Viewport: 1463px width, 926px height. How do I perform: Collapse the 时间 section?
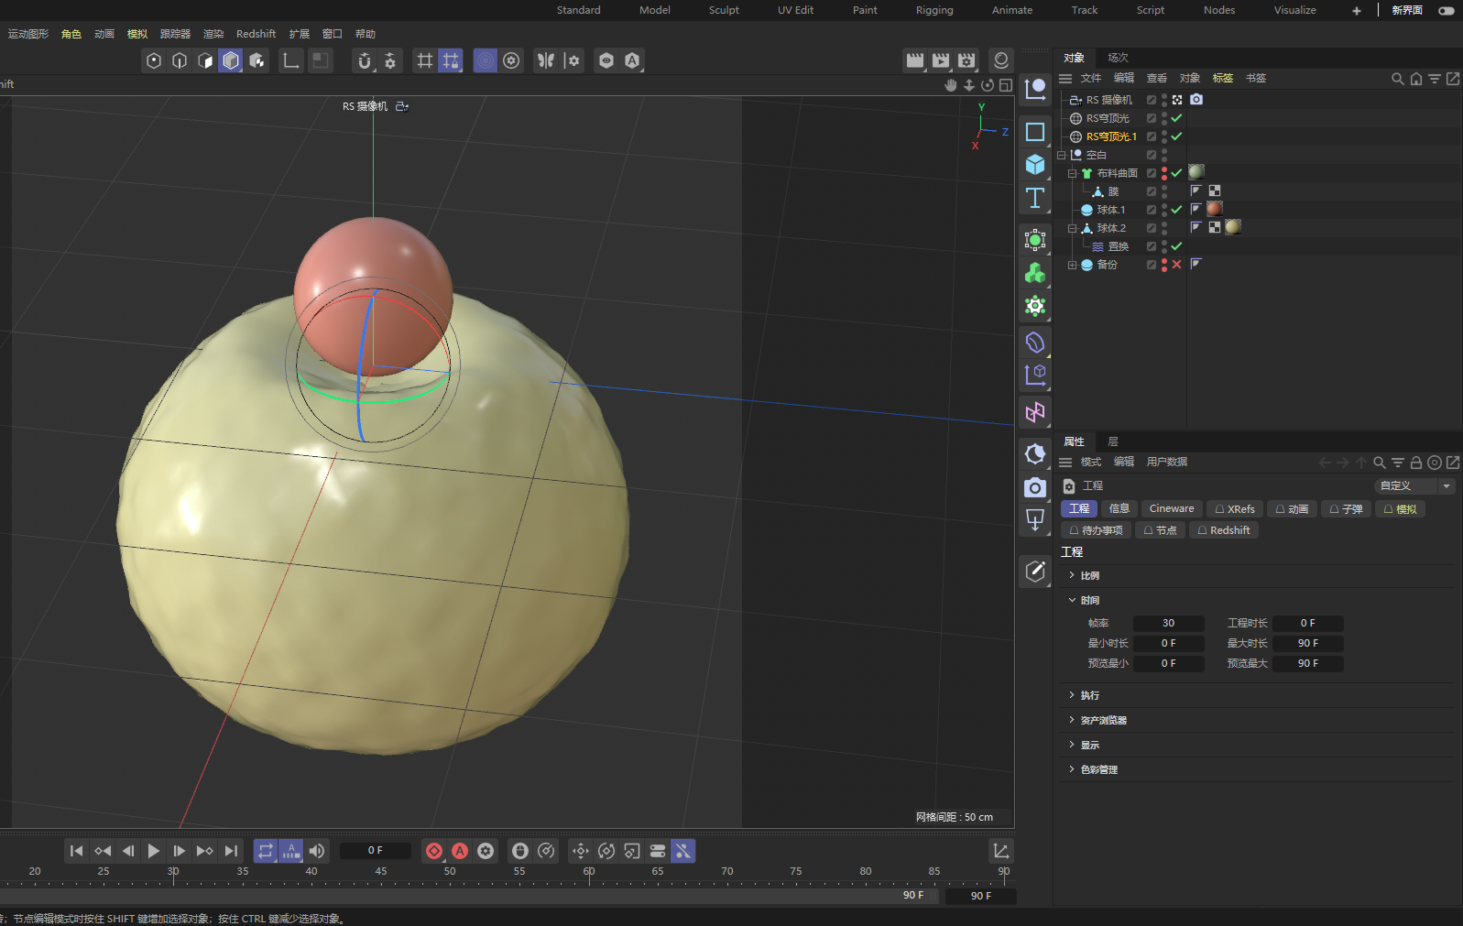[1072, 600]
